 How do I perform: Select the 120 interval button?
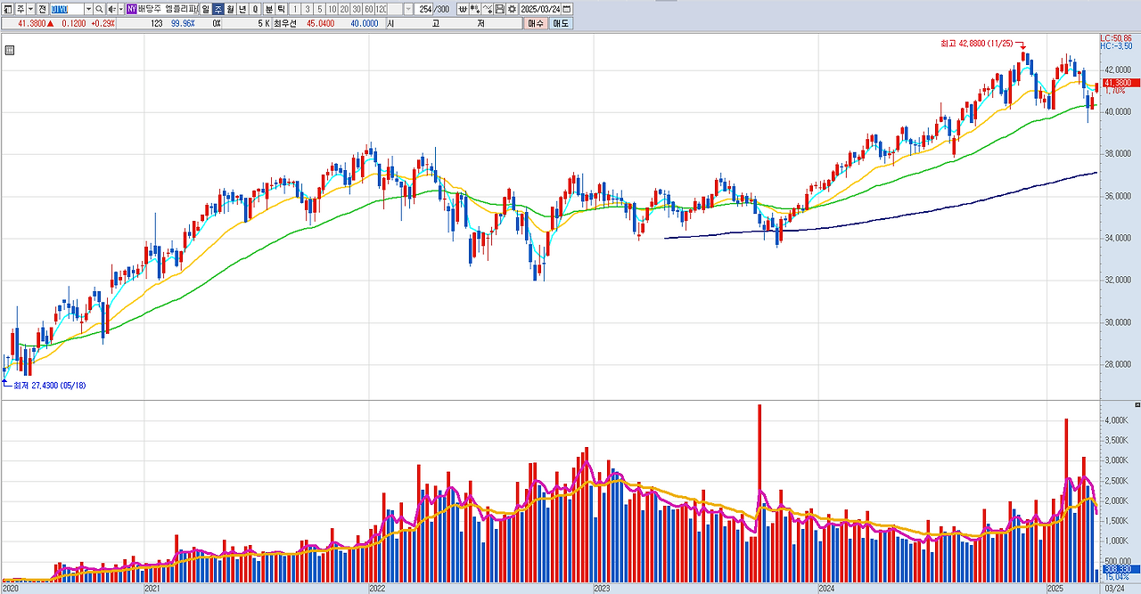click(382, 9)
